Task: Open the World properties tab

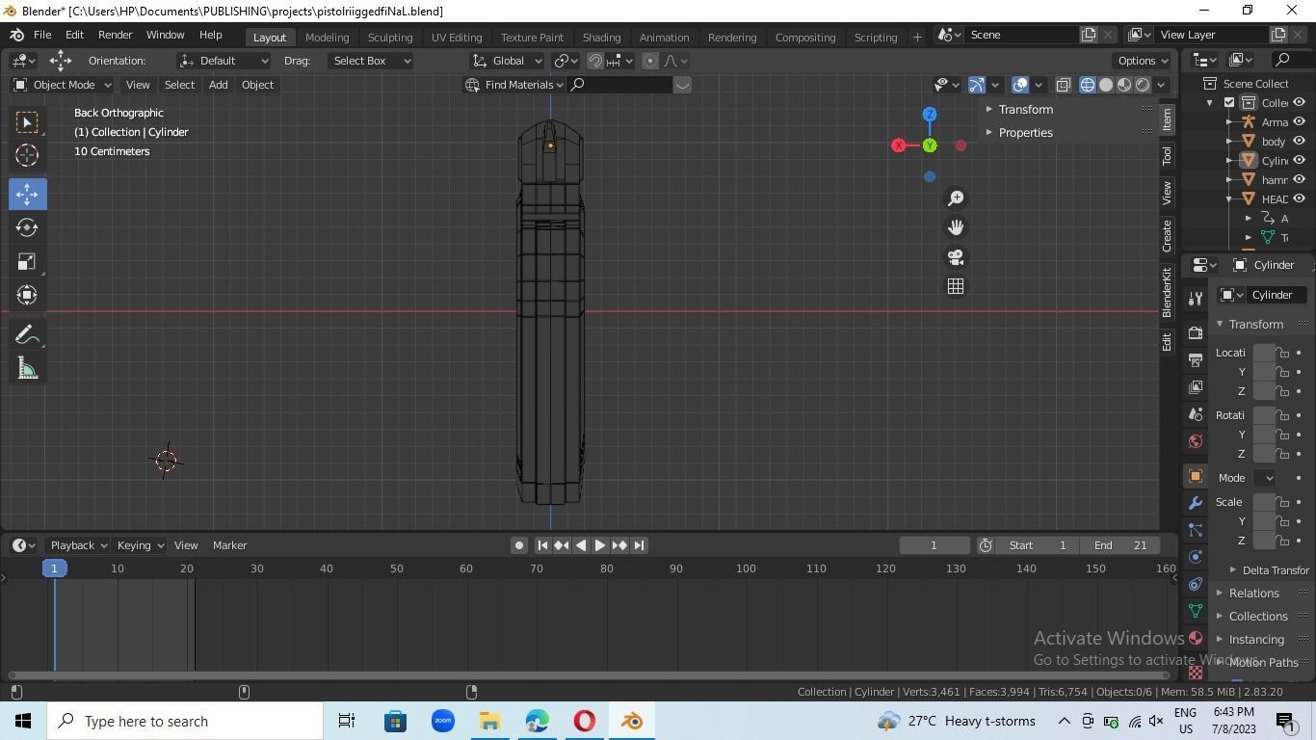Action: (1196, 441)
